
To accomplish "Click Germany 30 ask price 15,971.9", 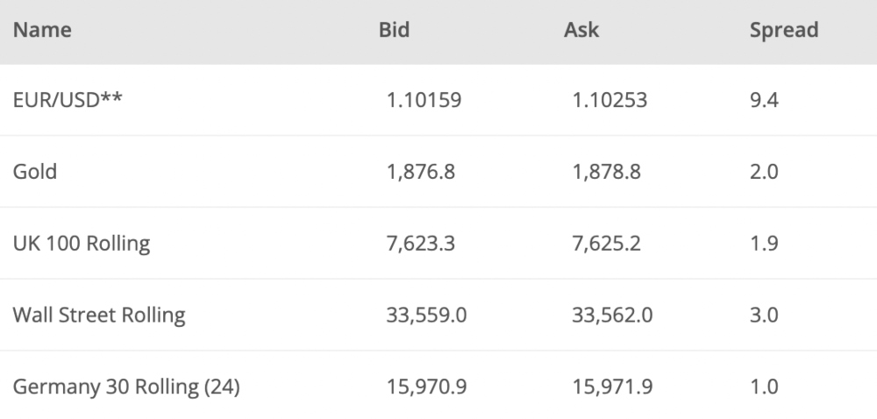I will [612, 387].
